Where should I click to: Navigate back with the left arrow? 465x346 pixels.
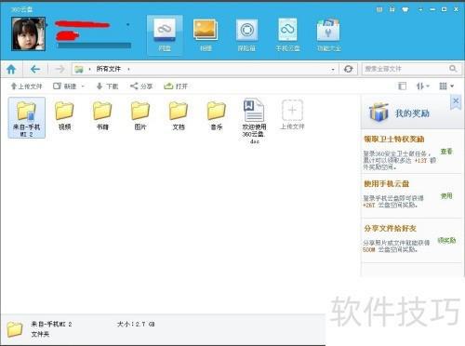35,69
